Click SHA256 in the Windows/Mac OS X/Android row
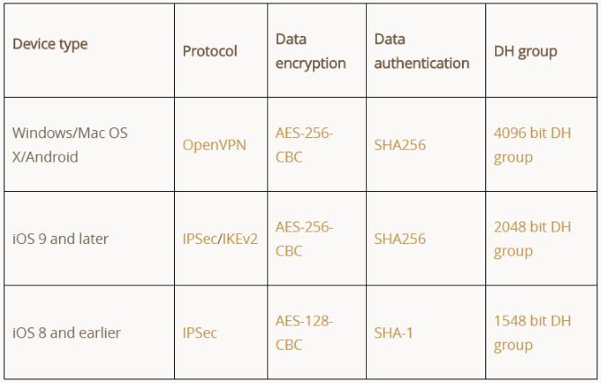 [400, 144]
